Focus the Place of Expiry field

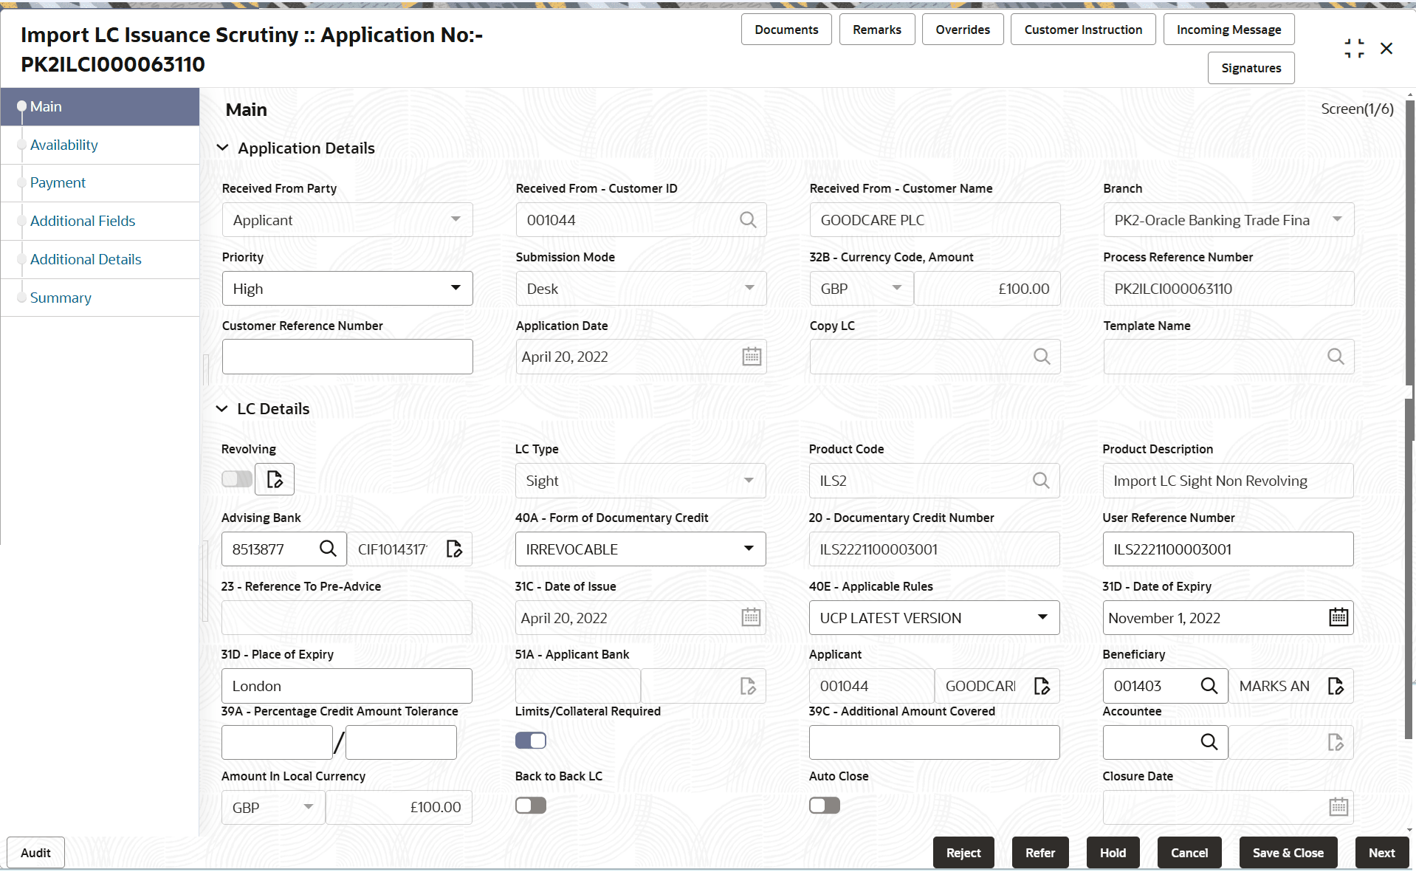(346, 686)
